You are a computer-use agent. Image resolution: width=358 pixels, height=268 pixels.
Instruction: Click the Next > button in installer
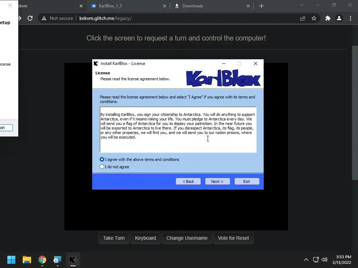[217, 181]
